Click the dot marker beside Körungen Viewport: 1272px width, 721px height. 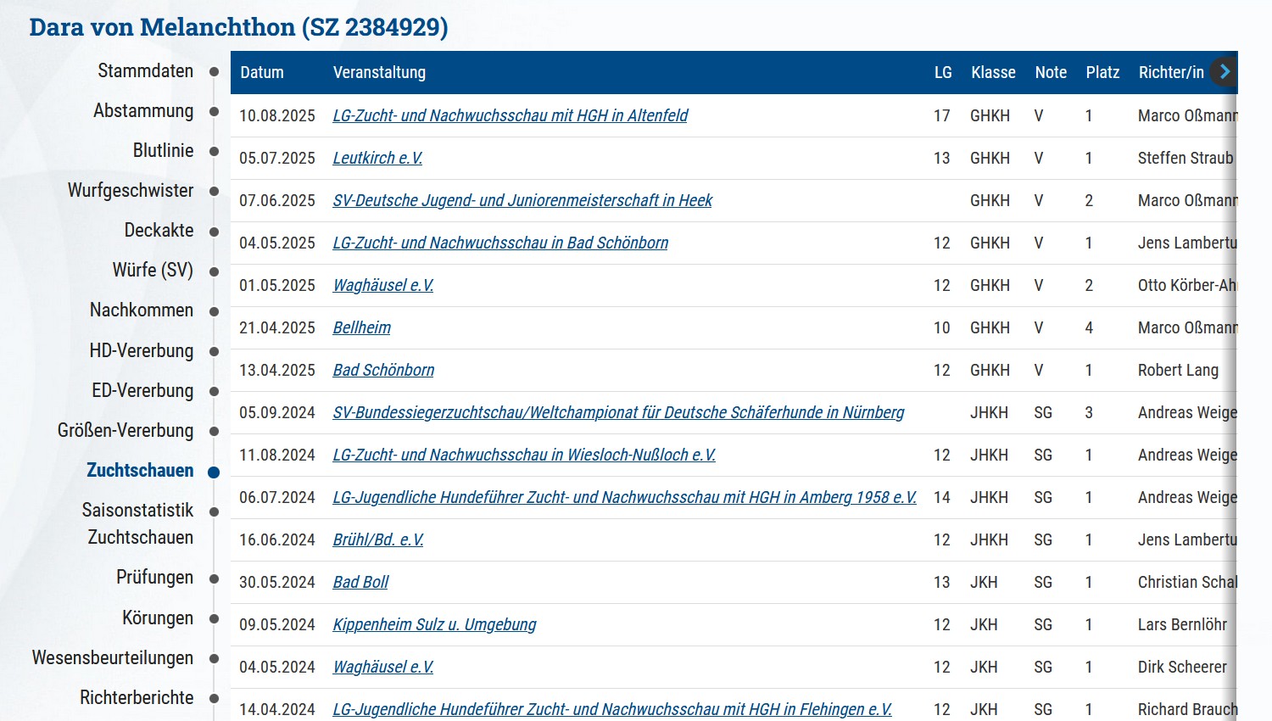point(214,619)
